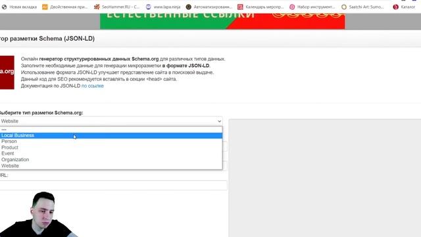Open Двойственная при... bookmark icon
This screenshot has width=421, height=237.
[x=45, y=7]
